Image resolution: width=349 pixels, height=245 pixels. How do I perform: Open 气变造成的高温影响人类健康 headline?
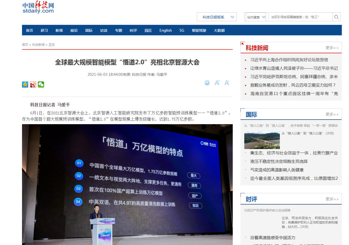pyautogui.click(x=277, y=170)
